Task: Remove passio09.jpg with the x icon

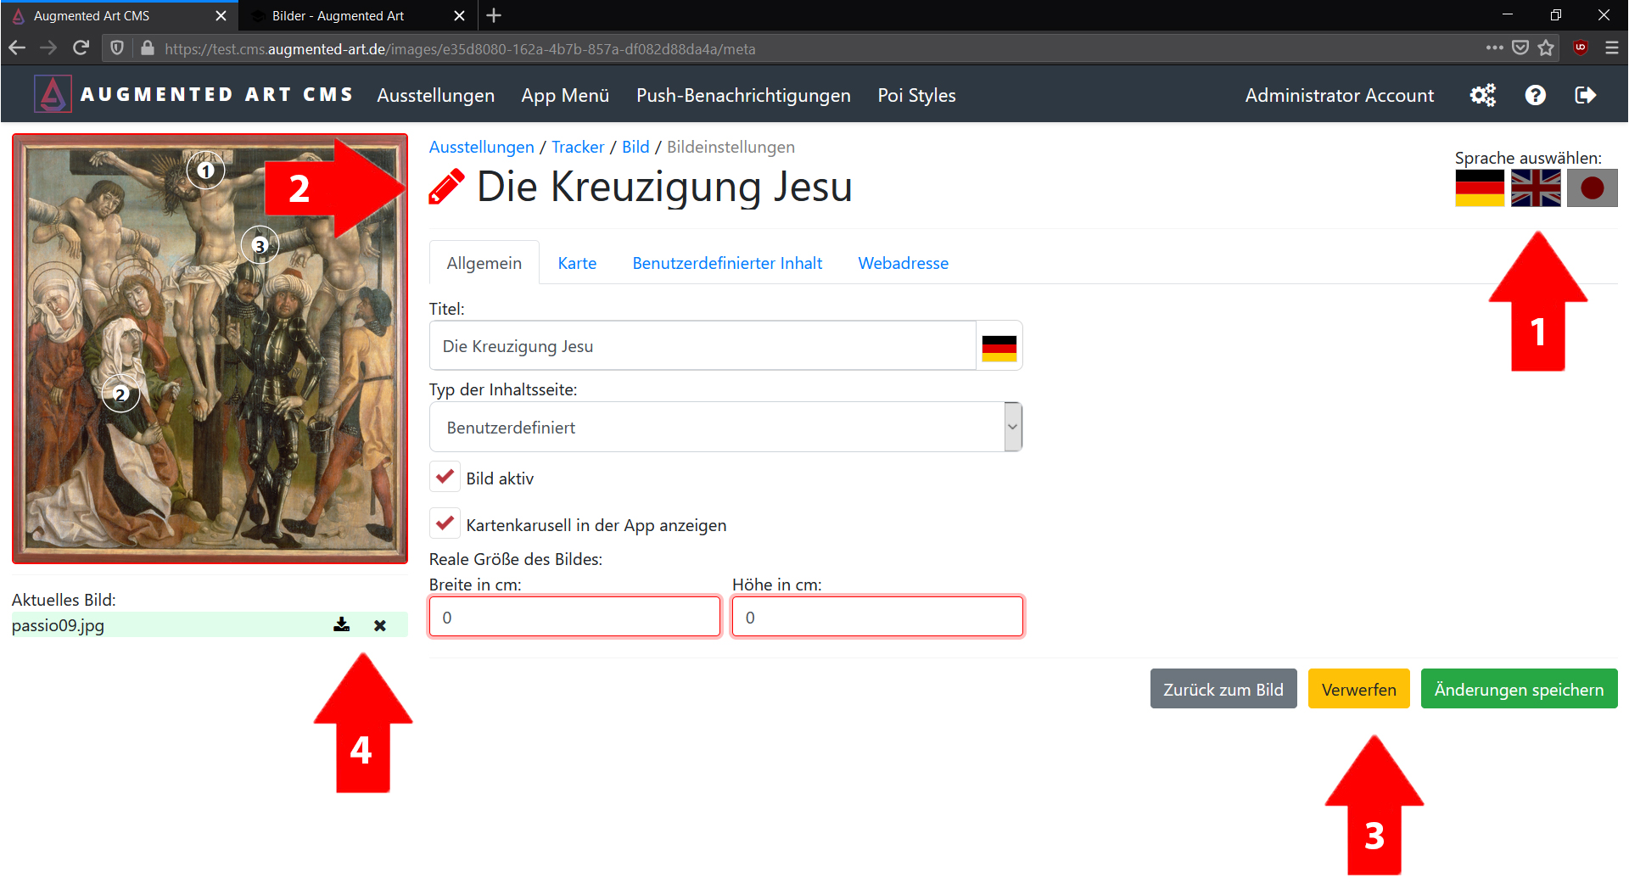Action: pos(380,625)
